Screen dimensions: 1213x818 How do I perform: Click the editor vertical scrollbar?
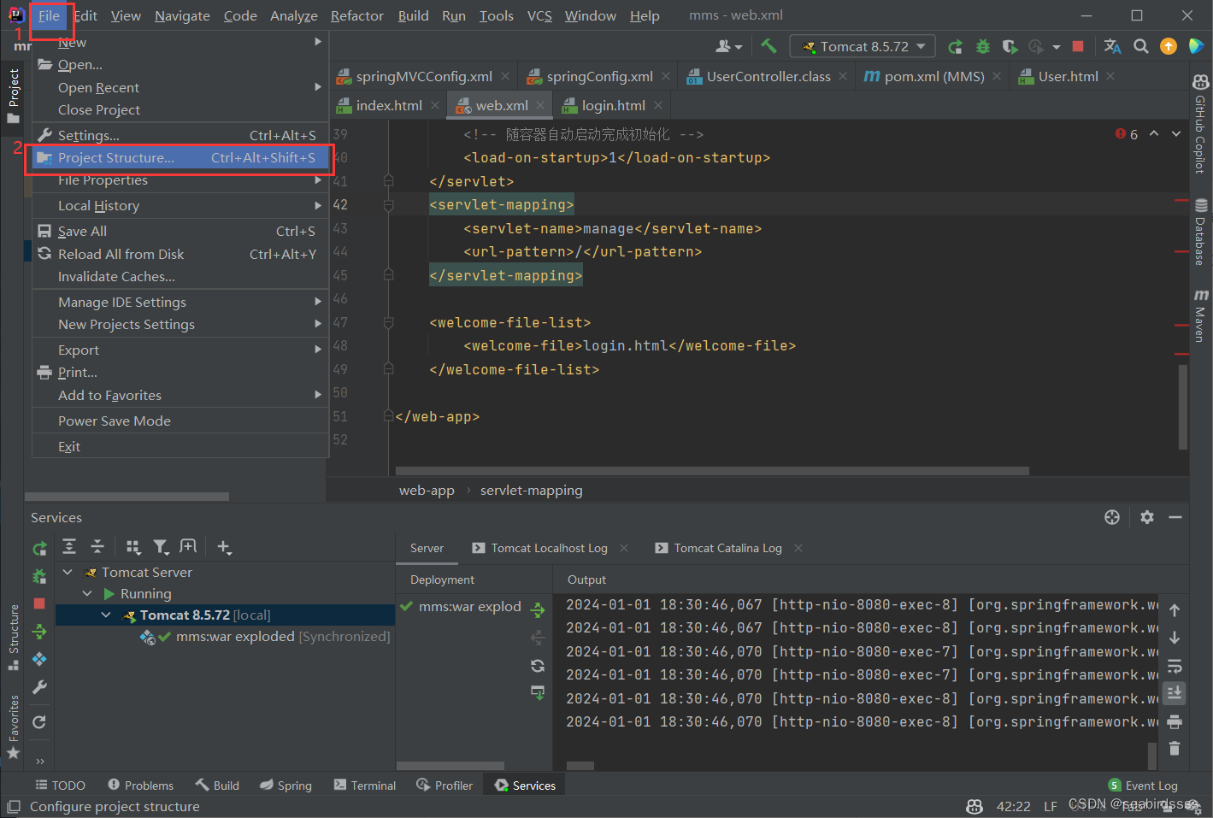(x=1183, y=406)
